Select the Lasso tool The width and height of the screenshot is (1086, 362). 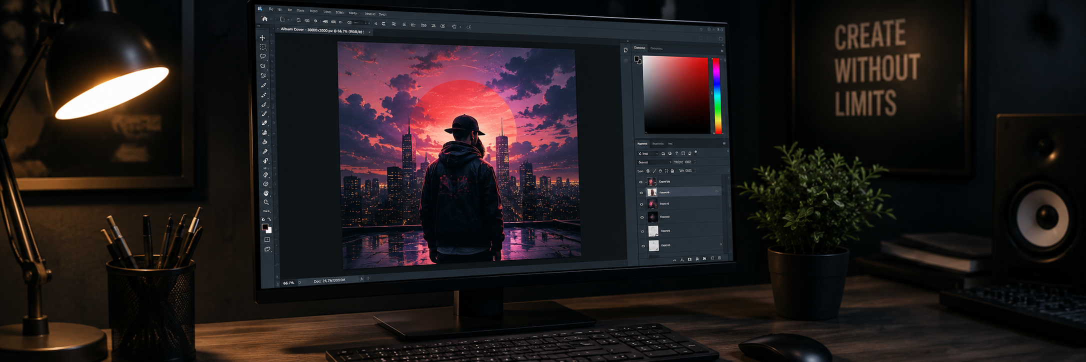click(x=263, y=56)
